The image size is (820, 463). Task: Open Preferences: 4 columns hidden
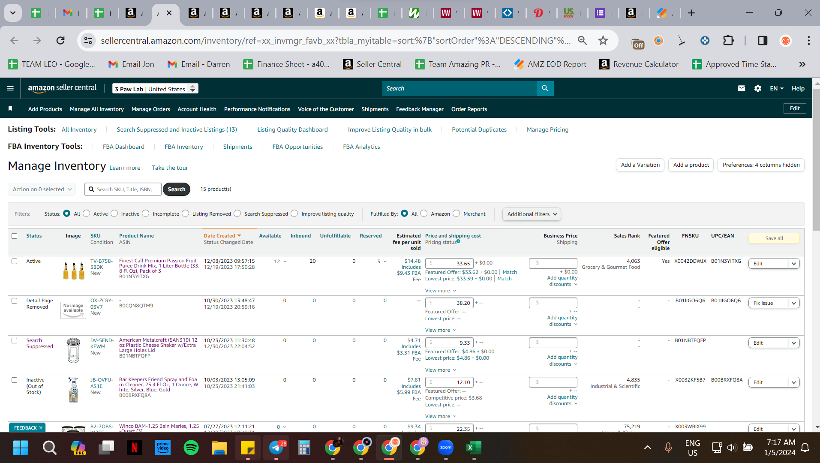click(761, 165)
